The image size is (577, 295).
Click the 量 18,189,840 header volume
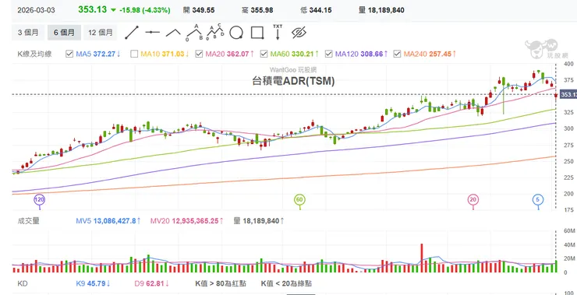[381, 10]
